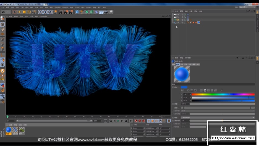This screenshot has width=259, height=146.
Task: Toggle visibility dots of the 文本.1 object
Action: tap(184, 23)
